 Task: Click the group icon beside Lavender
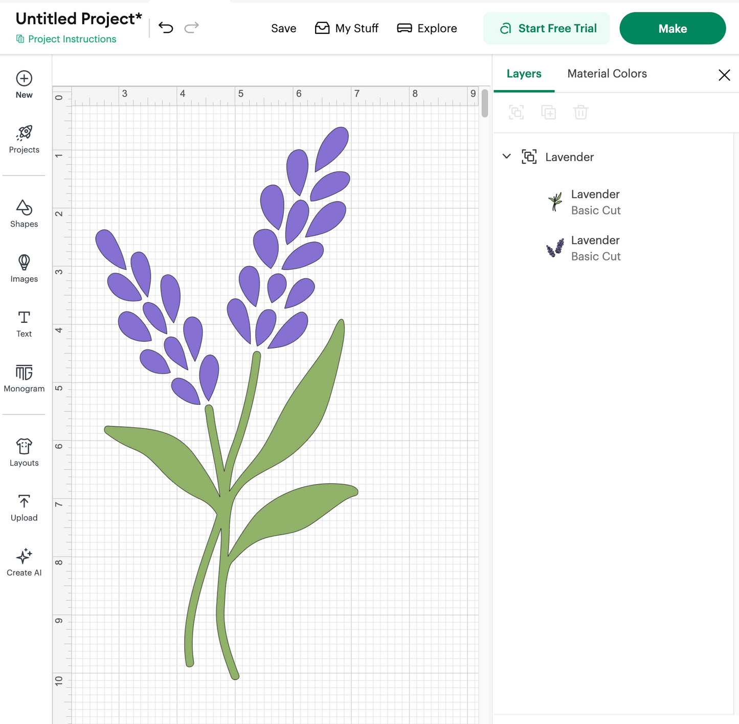(529, 157)
